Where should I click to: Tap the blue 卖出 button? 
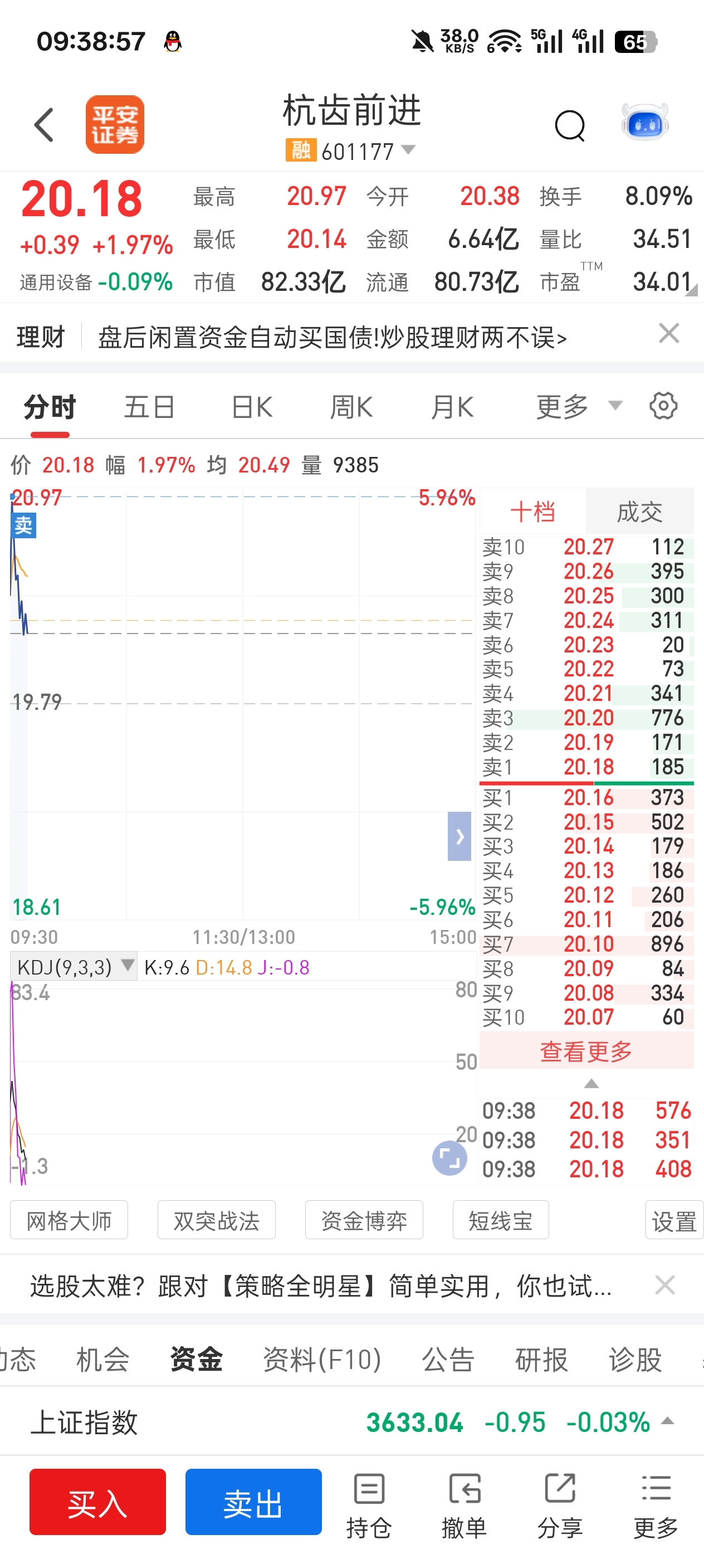[253, 1502]
